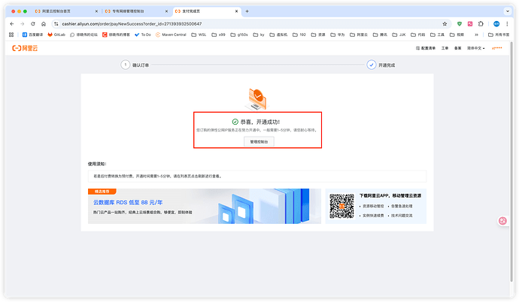Open the 工单 ticket link
The height and width of the screenshot is (302, 519).
(x=445, y=48)
